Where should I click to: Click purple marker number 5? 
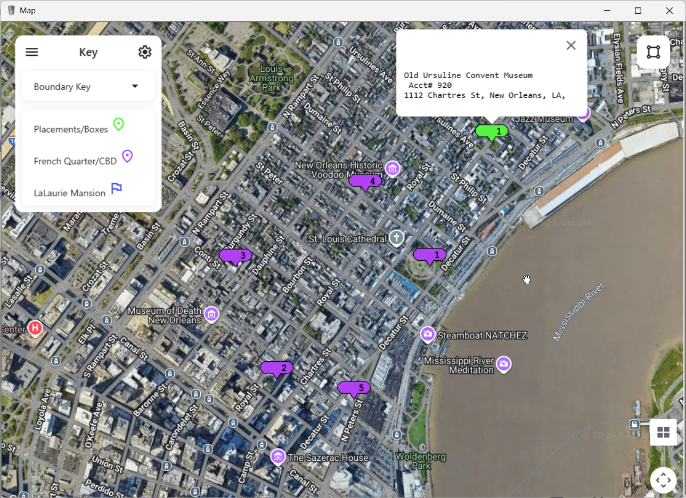tap(353, 388)
